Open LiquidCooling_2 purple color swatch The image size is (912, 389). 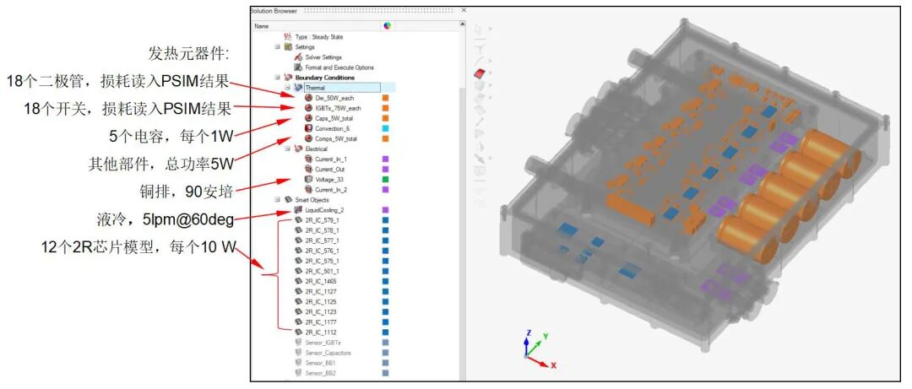(x=385, y=210)
